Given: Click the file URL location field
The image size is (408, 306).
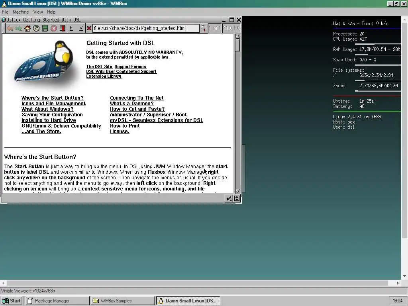Looking at the screenshot, I should [x=146, y=28].
